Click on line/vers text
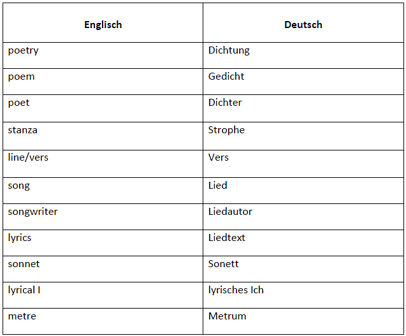406x336 pixels. pos(28,157)
